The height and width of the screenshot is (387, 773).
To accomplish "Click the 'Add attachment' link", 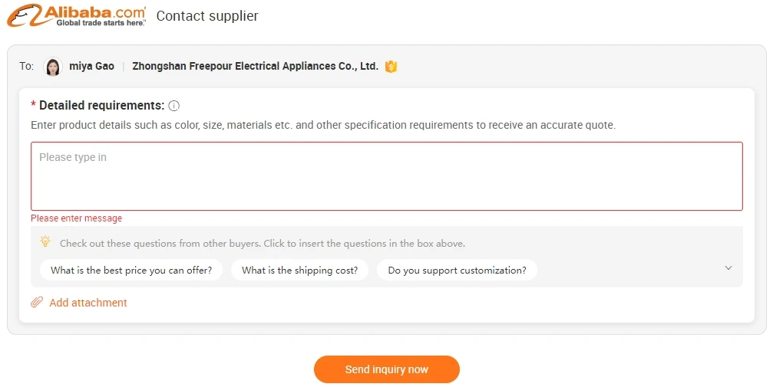I will (x=88, y=303).
